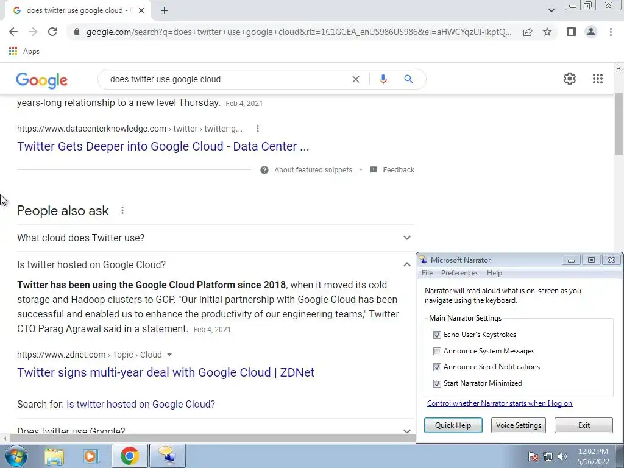Viewport: 624px width, 468px height.
Task: Share this page via the share icon
Action: 528,32
